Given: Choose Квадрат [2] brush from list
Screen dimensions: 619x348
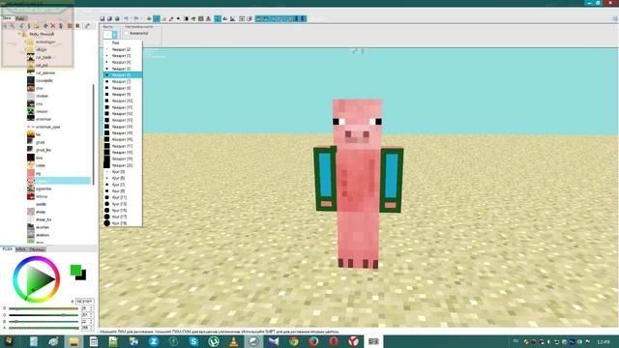Looking at the screenshot, I should coord(123,49).
